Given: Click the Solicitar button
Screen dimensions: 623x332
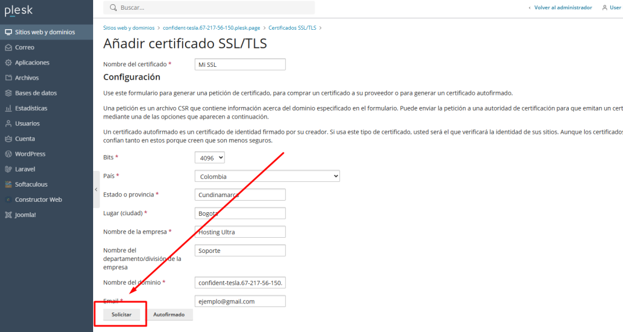Looking at the screenshot, I should click(122, 314).
